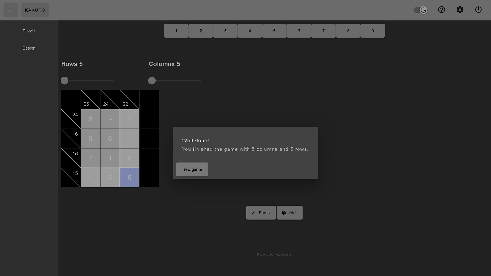The image size is (491, 276).
Task: Switch to the Design section
Action: tap(29, 48)
